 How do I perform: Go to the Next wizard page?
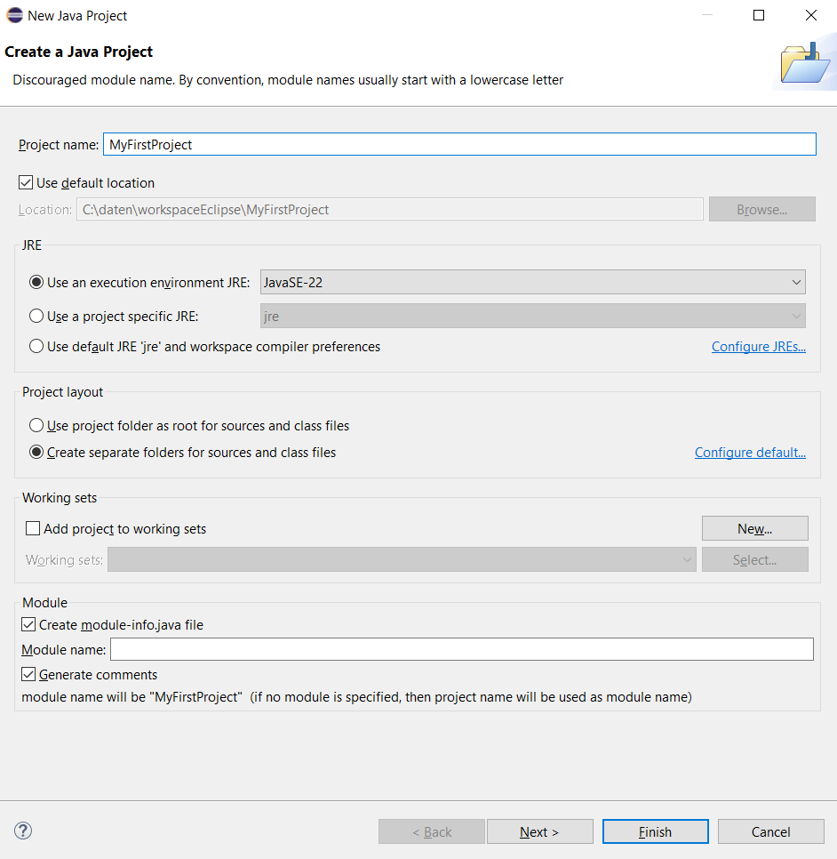pos(539,832)
